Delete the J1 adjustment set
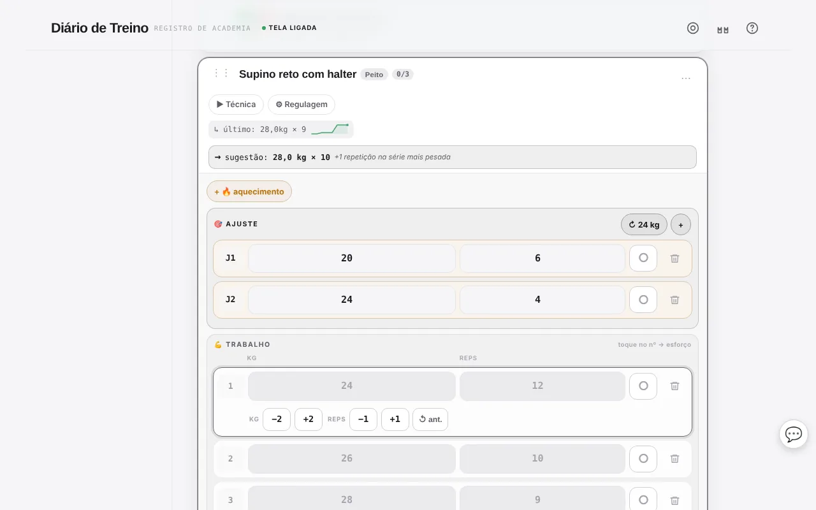The height and width of the screenshot is (510, 816). tap(674, 258)
